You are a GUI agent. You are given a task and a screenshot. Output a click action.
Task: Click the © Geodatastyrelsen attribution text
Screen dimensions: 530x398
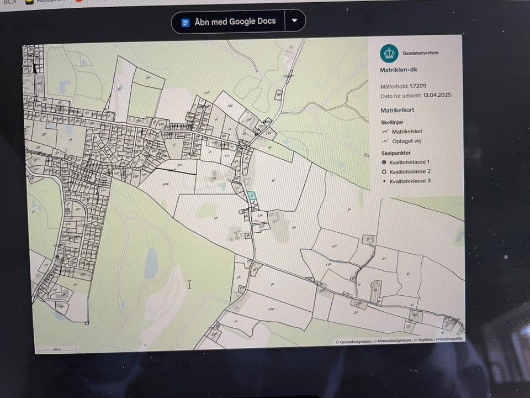tap(353, 342)
